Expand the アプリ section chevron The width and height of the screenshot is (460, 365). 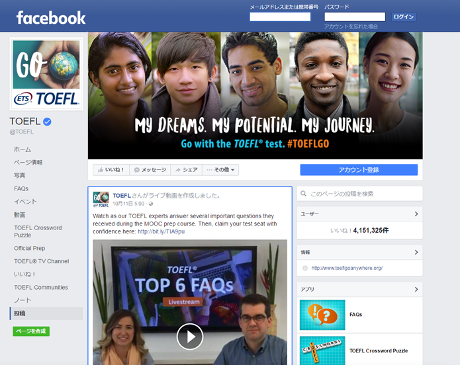tap(416, 290)
